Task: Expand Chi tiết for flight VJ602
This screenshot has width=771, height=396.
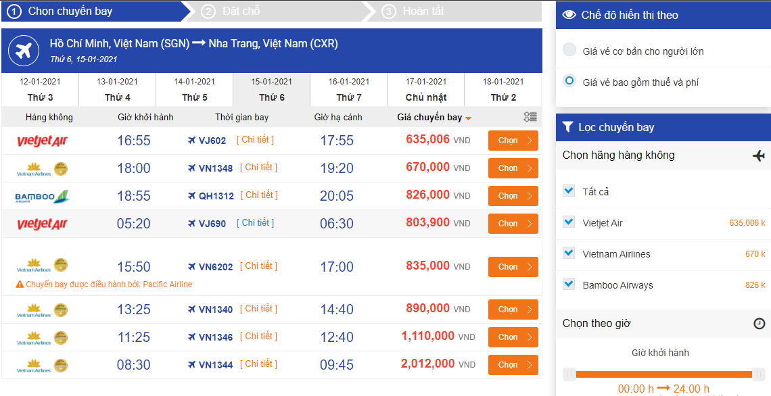Action: [255, 139]
